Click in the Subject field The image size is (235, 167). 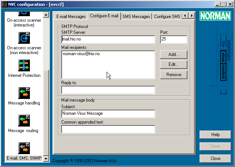click(x=108, y=114)
